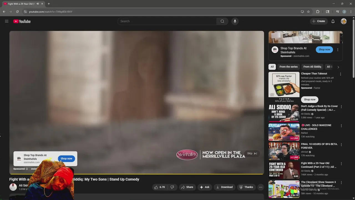This screenshot has width=355, height=200.
Task: Open SOLO WARZONE CHALLENGES live thumbnail
Action: [284, 132]
